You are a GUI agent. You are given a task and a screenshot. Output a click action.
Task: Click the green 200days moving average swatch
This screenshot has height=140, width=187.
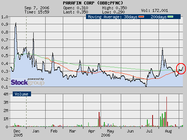coord(171,16)
